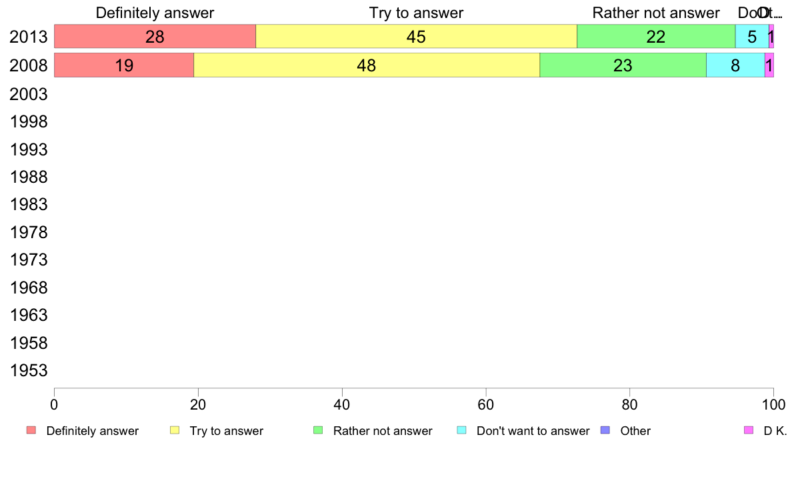
Task: Select the 2008 green segment labeled 23
Action: [623, 65]
